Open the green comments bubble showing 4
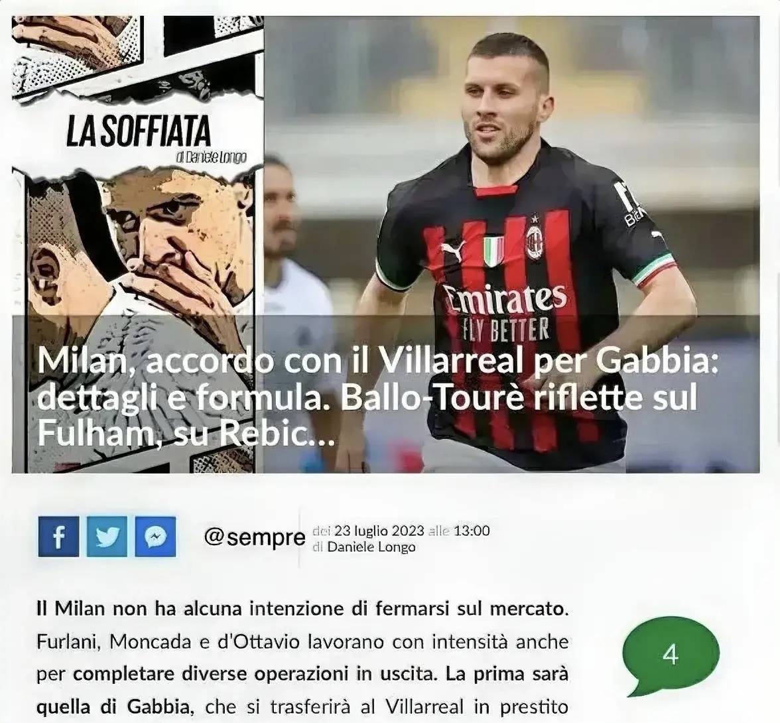 (671, 656)
